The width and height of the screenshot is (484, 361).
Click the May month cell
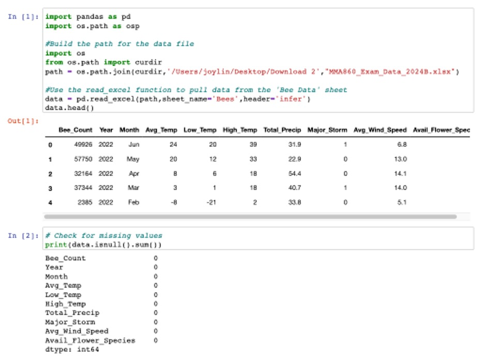point(133,159)
